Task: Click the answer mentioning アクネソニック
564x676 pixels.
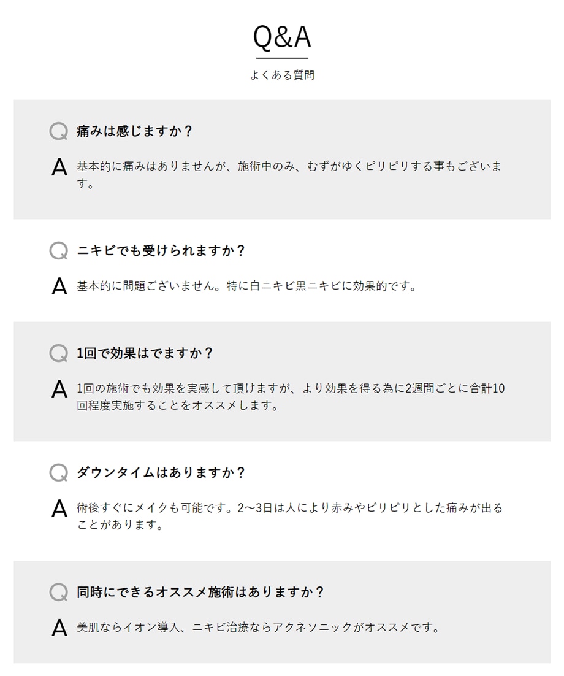Action: tap(259, 628)
